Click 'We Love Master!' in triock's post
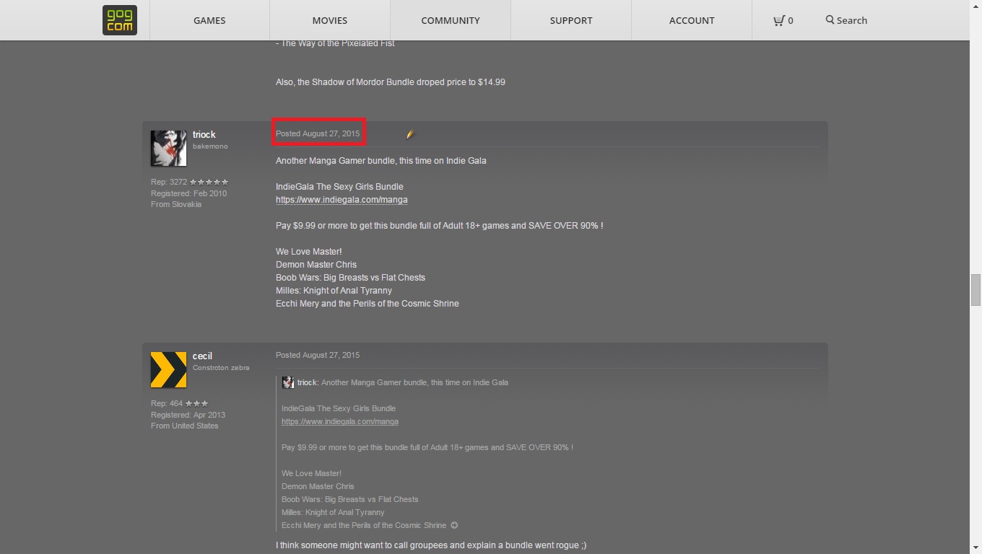The width and height of the screenshot is (982, 554). [x=308, y=252]
